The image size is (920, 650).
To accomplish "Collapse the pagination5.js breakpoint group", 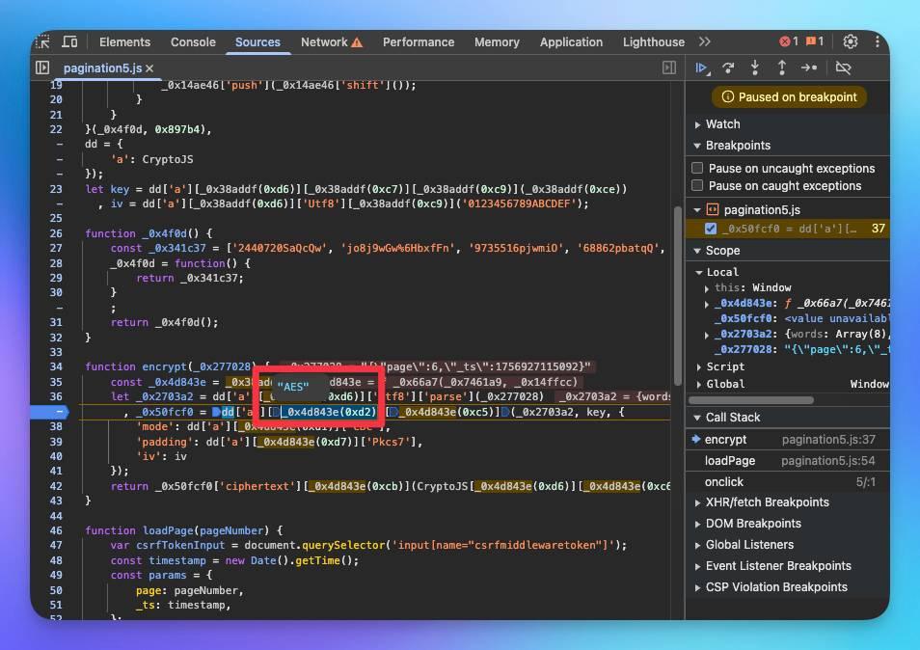I will [x=697, y=209].
